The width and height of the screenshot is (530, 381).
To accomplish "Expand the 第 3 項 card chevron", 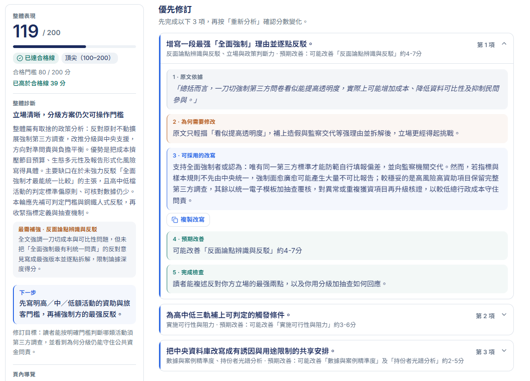I will click(504, 351).
